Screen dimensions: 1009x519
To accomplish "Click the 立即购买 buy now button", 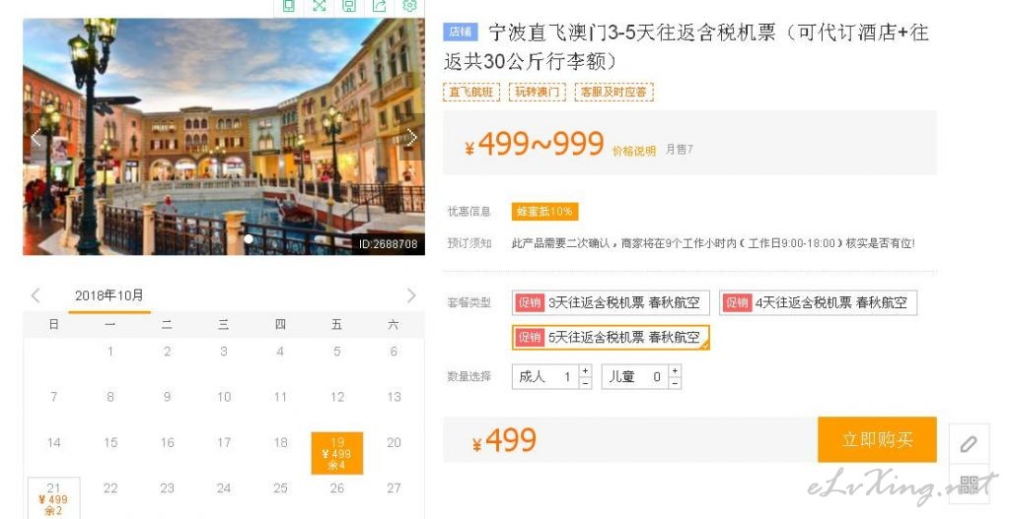I will 877,439.
